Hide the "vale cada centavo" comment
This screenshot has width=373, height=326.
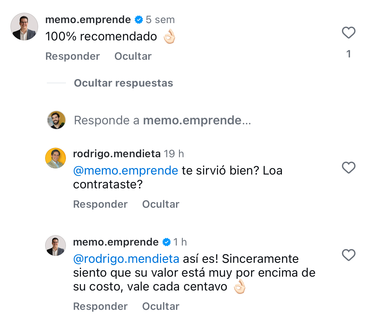click(x=160, y=306)
